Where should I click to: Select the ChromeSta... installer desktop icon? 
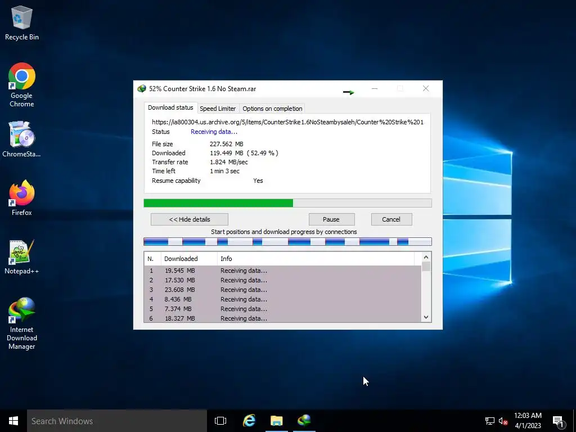click(x=21, y=139)
